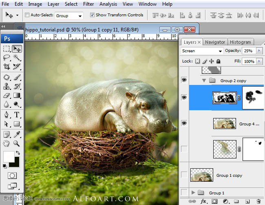Expand the Group 1 folder
Screen dimensions: 265x205
(x=193, y=193)
